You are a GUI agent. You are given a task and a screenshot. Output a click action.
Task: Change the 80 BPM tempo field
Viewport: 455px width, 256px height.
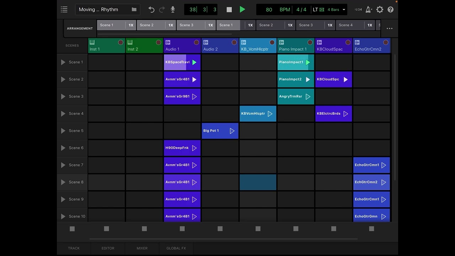point(269,10)
